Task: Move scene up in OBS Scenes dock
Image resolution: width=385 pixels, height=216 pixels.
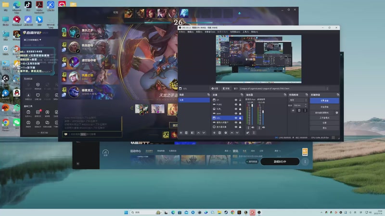Action: click(198, 133)
